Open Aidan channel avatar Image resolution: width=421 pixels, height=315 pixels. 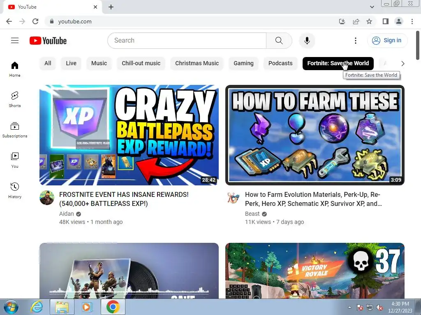pos(47,198)
